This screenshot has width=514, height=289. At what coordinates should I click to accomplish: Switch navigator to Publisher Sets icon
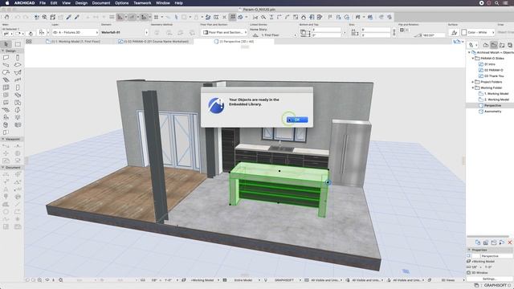[x=510, y=45]
